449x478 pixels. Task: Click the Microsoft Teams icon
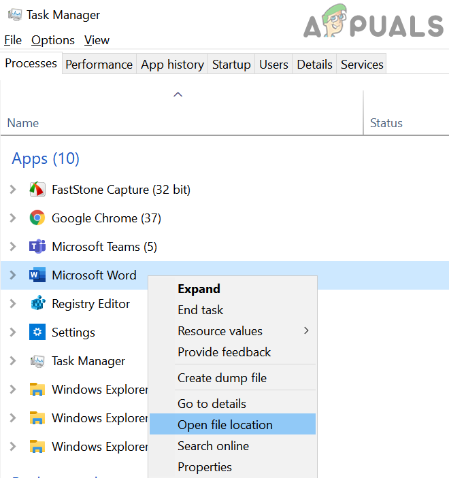pos(37,247)
